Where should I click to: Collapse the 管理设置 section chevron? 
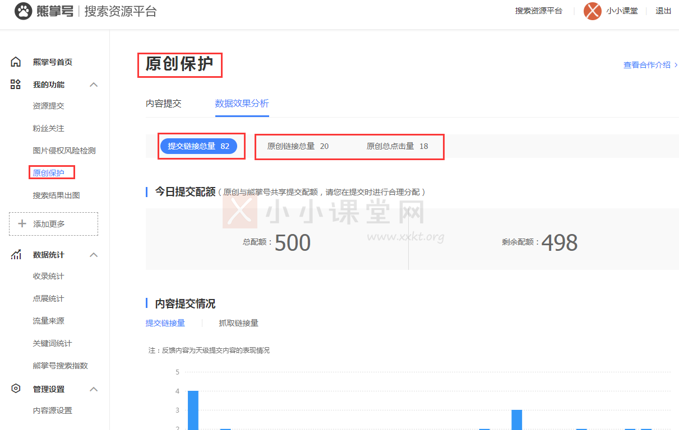pos(94,389)
